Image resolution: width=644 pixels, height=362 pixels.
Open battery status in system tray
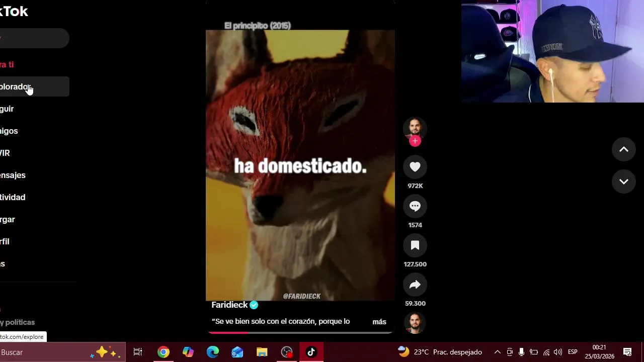534,352
